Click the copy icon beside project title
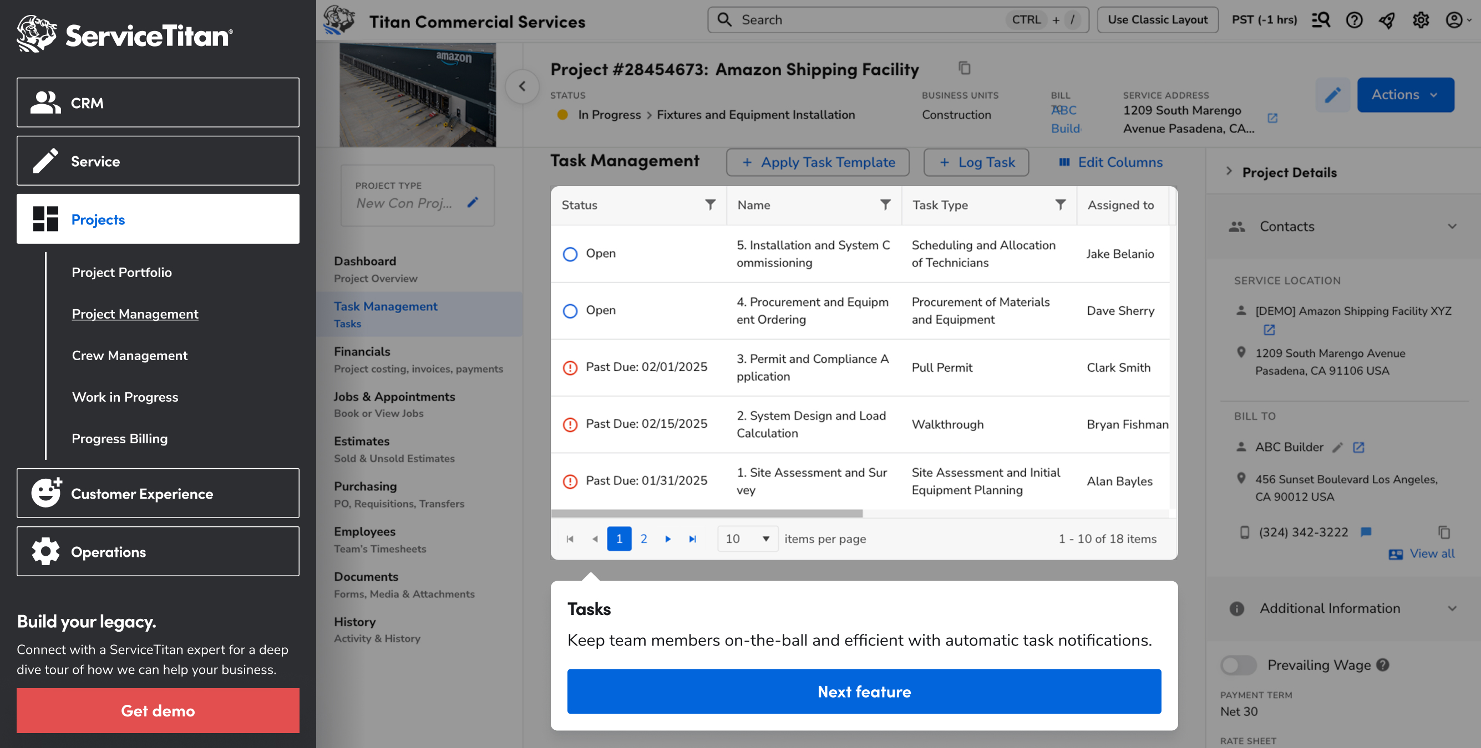The height and width of the screenshot is (748, 1481). click(964, 68)
